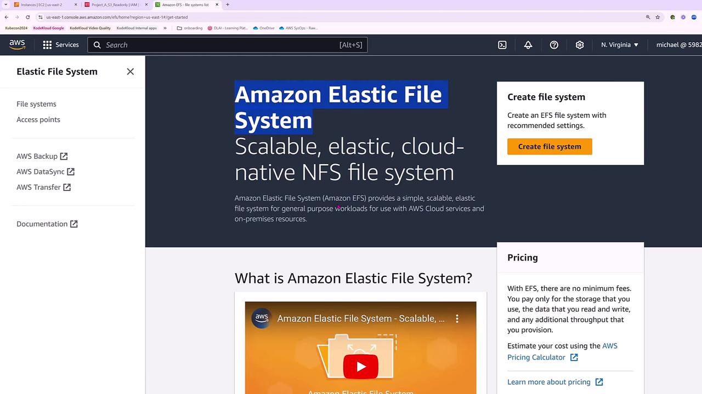The width and height of the screenshot is (702, 394).
Task: Click the external-link icon beside Documentation
Action: [x=74, y=224]
